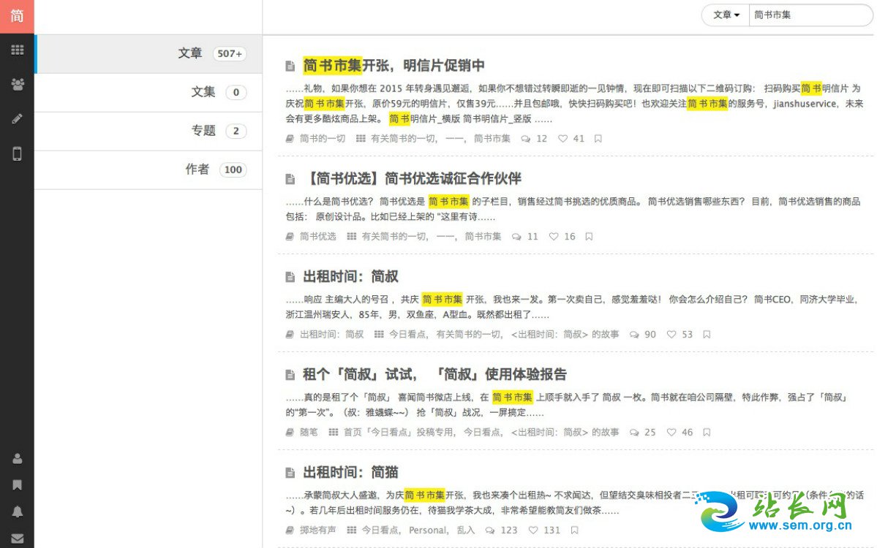Screen dimensions: 877x548
Task: Click the 11 comments count
Action: point(532,237)
